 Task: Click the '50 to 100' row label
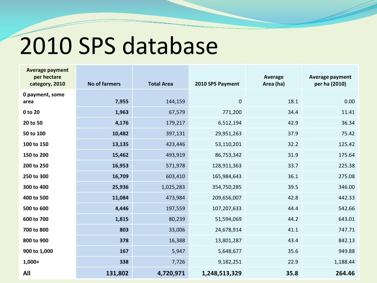point(34,133)
